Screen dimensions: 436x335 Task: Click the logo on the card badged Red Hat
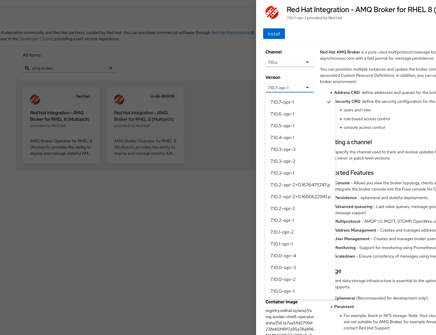(35, 100)
